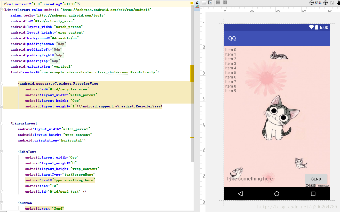Screen dimensions: 340x212
Task: Select "Item 5" in the preview list
Action: pyautogui.click(x=231, y=73)
